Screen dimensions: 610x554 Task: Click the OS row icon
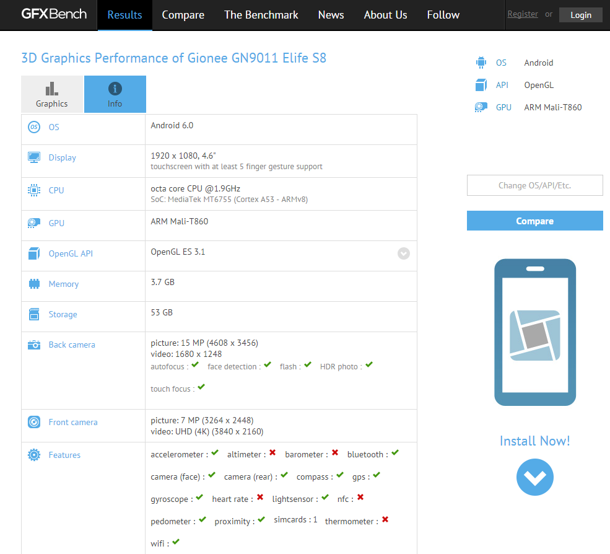pos(34,127)
